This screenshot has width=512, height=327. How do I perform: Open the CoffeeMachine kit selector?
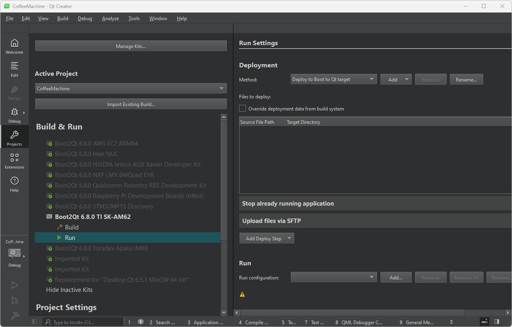(x=15, y=253)
